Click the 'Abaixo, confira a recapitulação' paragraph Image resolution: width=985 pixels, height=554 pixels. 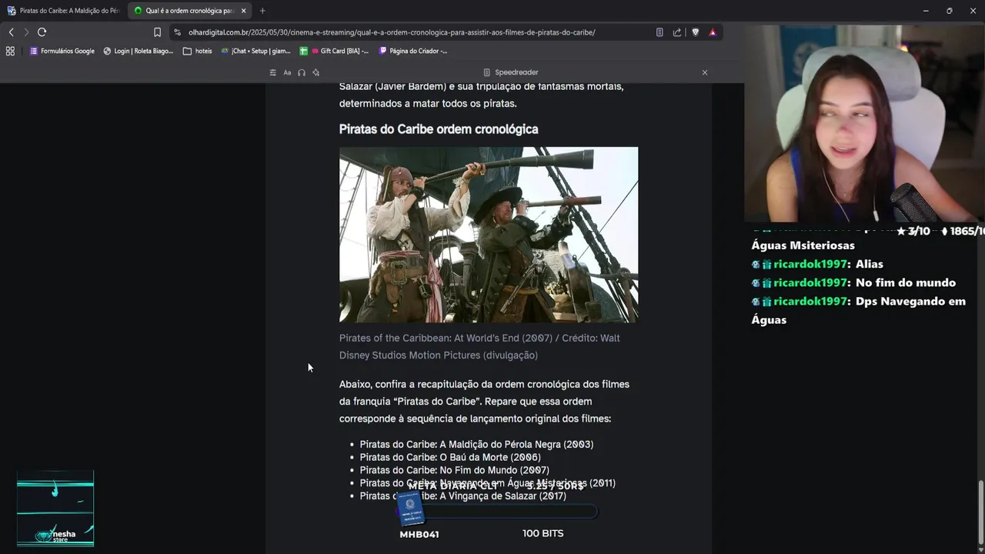484,401
